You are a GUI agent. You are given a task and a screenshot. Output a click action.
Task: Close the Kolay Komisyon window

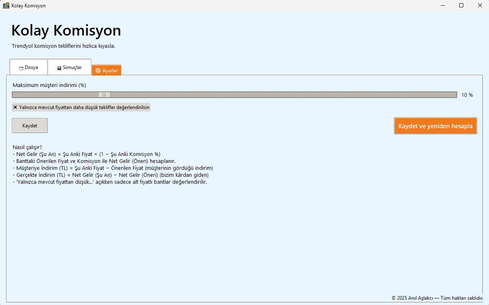click(480, 6)
